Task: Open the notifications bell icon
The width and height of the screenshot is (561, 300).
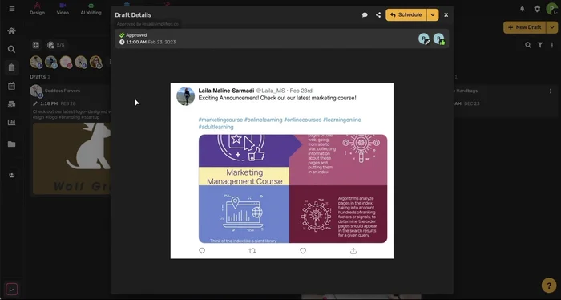Action: coord(523,9)
